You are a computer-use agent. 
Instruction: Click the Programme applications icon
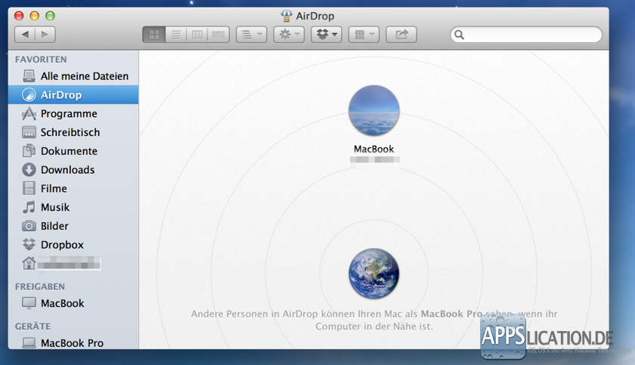29,113
